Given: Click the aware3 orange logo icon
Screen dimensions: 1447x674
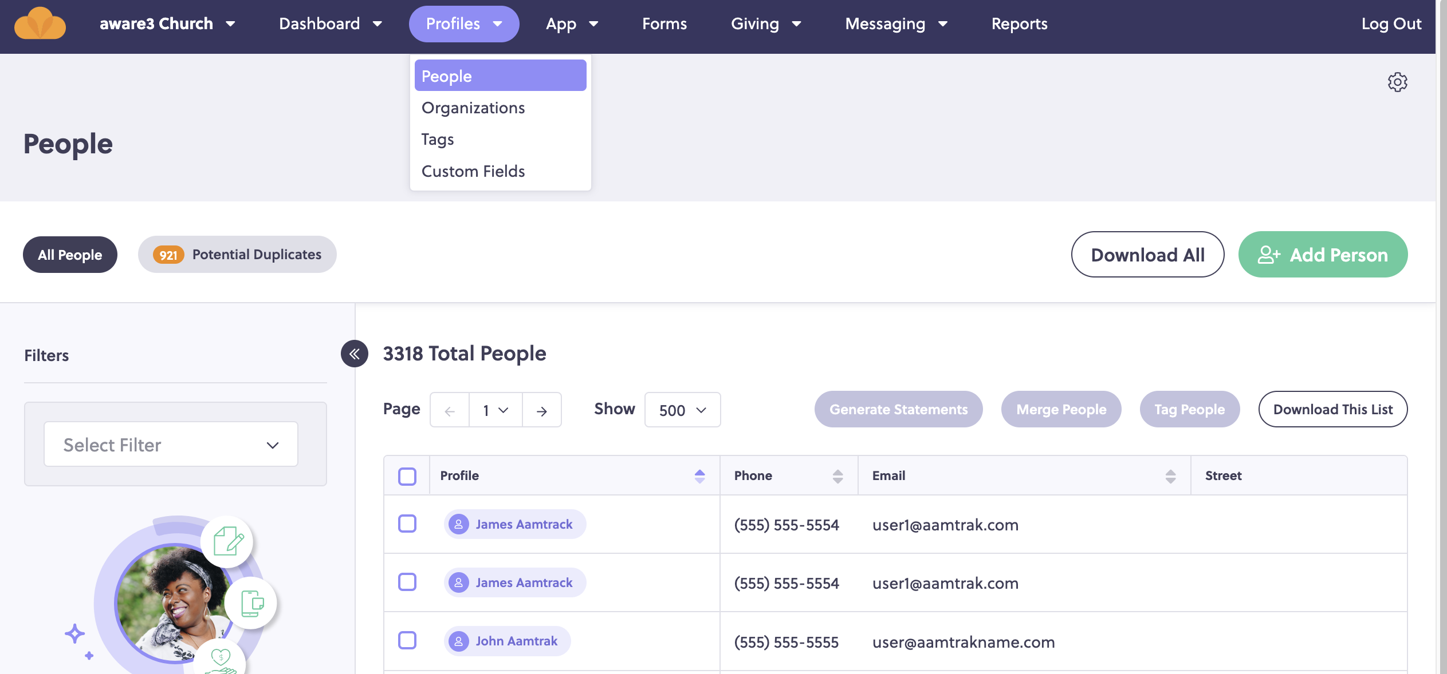Looking at the screenshot, I should [40, 23].
